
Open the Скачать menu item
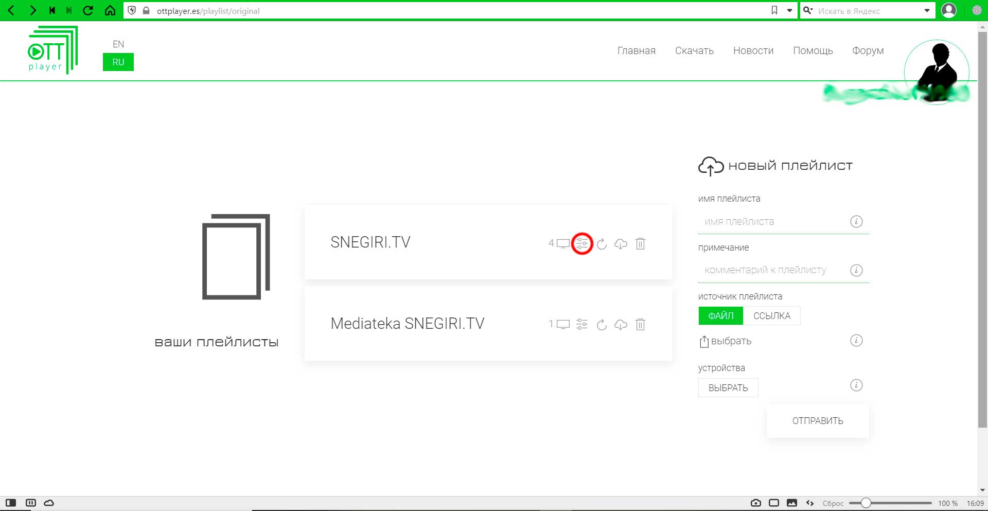coord(694,50)
